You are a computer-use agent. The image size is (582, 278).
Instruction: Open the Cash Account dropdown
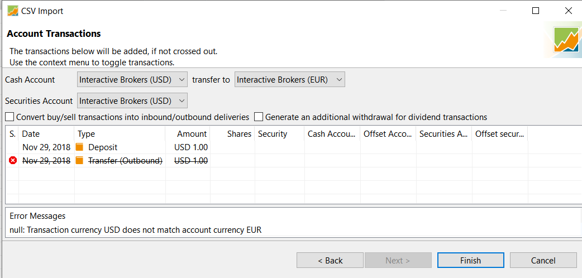[132, 80]
